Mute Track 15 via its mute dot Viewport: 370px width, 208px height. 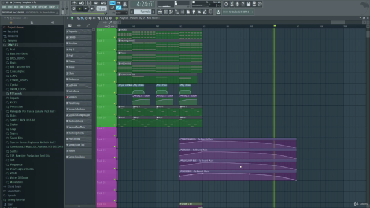point(115,179)
